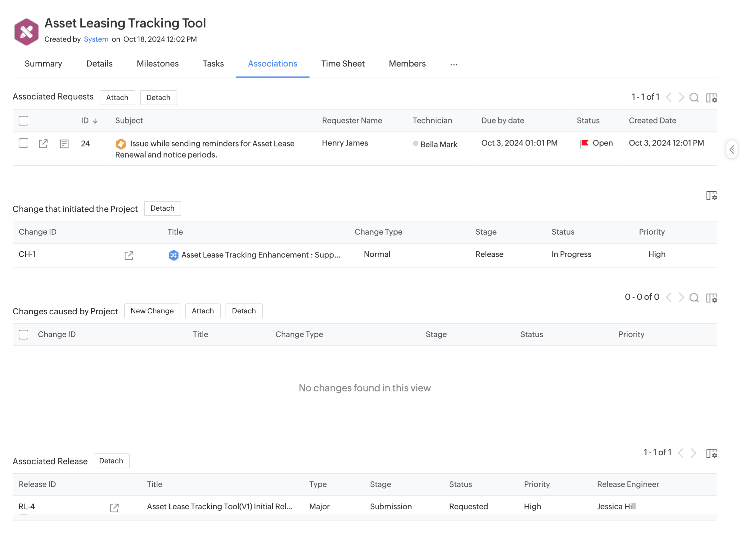Open CH-1 change in new window

tap(129, 255)
